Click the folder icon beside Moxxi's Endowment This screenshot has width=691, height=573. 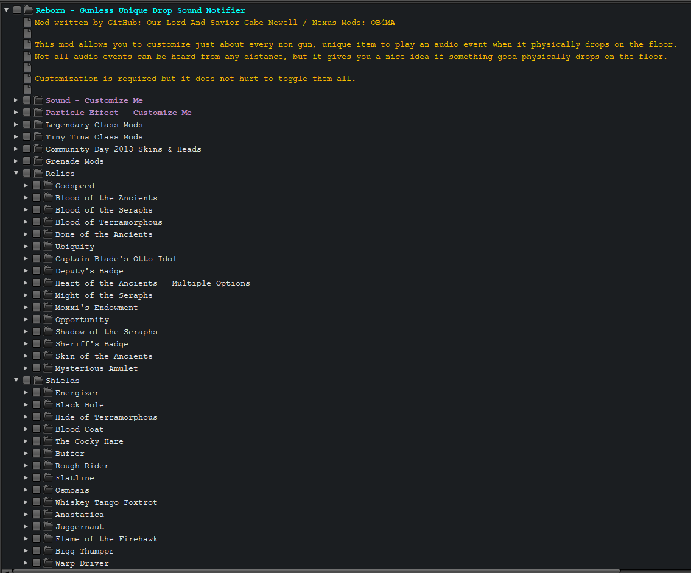48,308
